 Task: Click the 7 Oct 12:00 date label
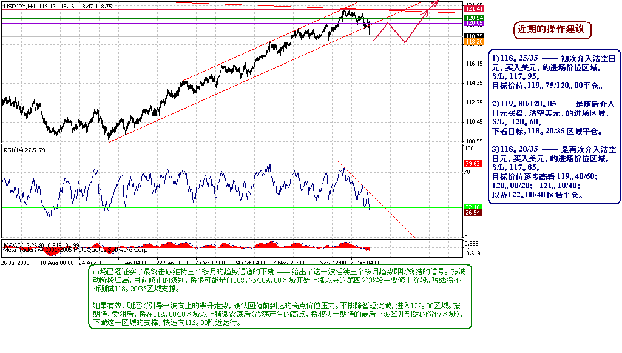point(210,263)
